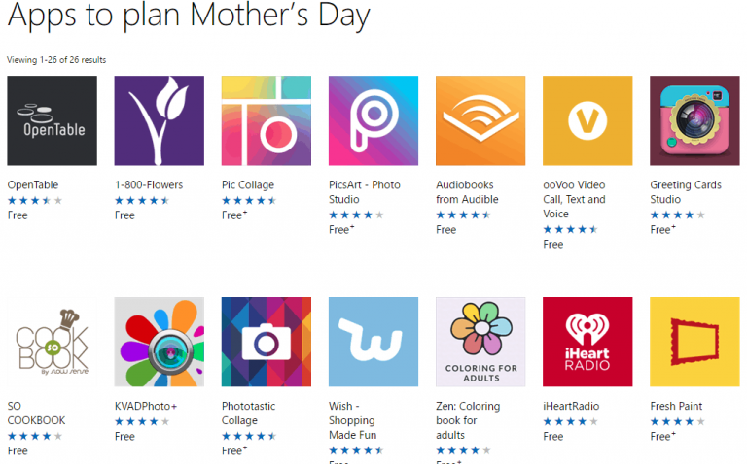Click the iHeartRadio red icon
The image size is (747, 464).
tap(587, 342)
